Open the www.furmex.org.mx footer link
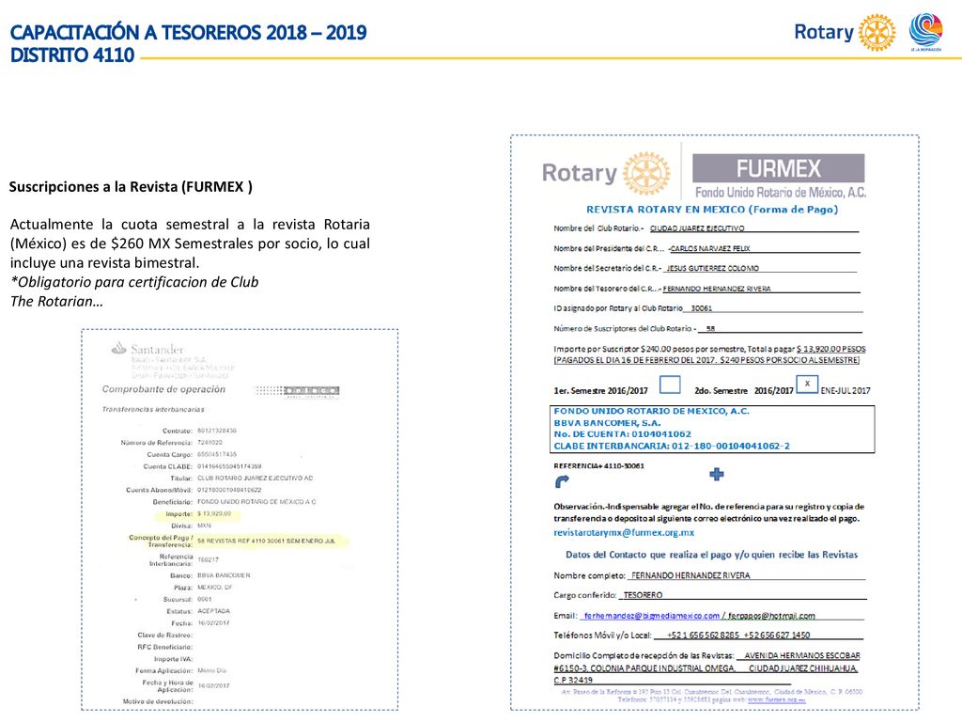 pyautogui.click(x=776, y=699)
